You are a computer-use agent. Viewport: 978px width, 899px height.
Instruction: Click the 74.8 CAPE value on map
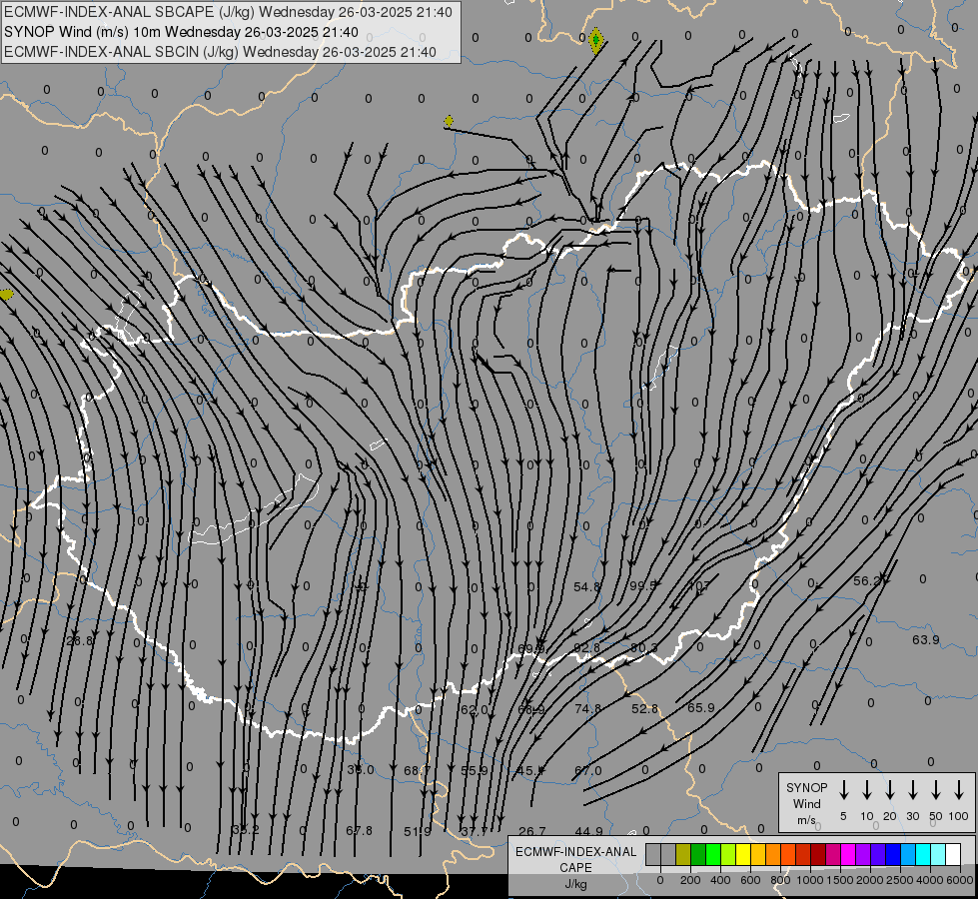(x=588, y=709)
